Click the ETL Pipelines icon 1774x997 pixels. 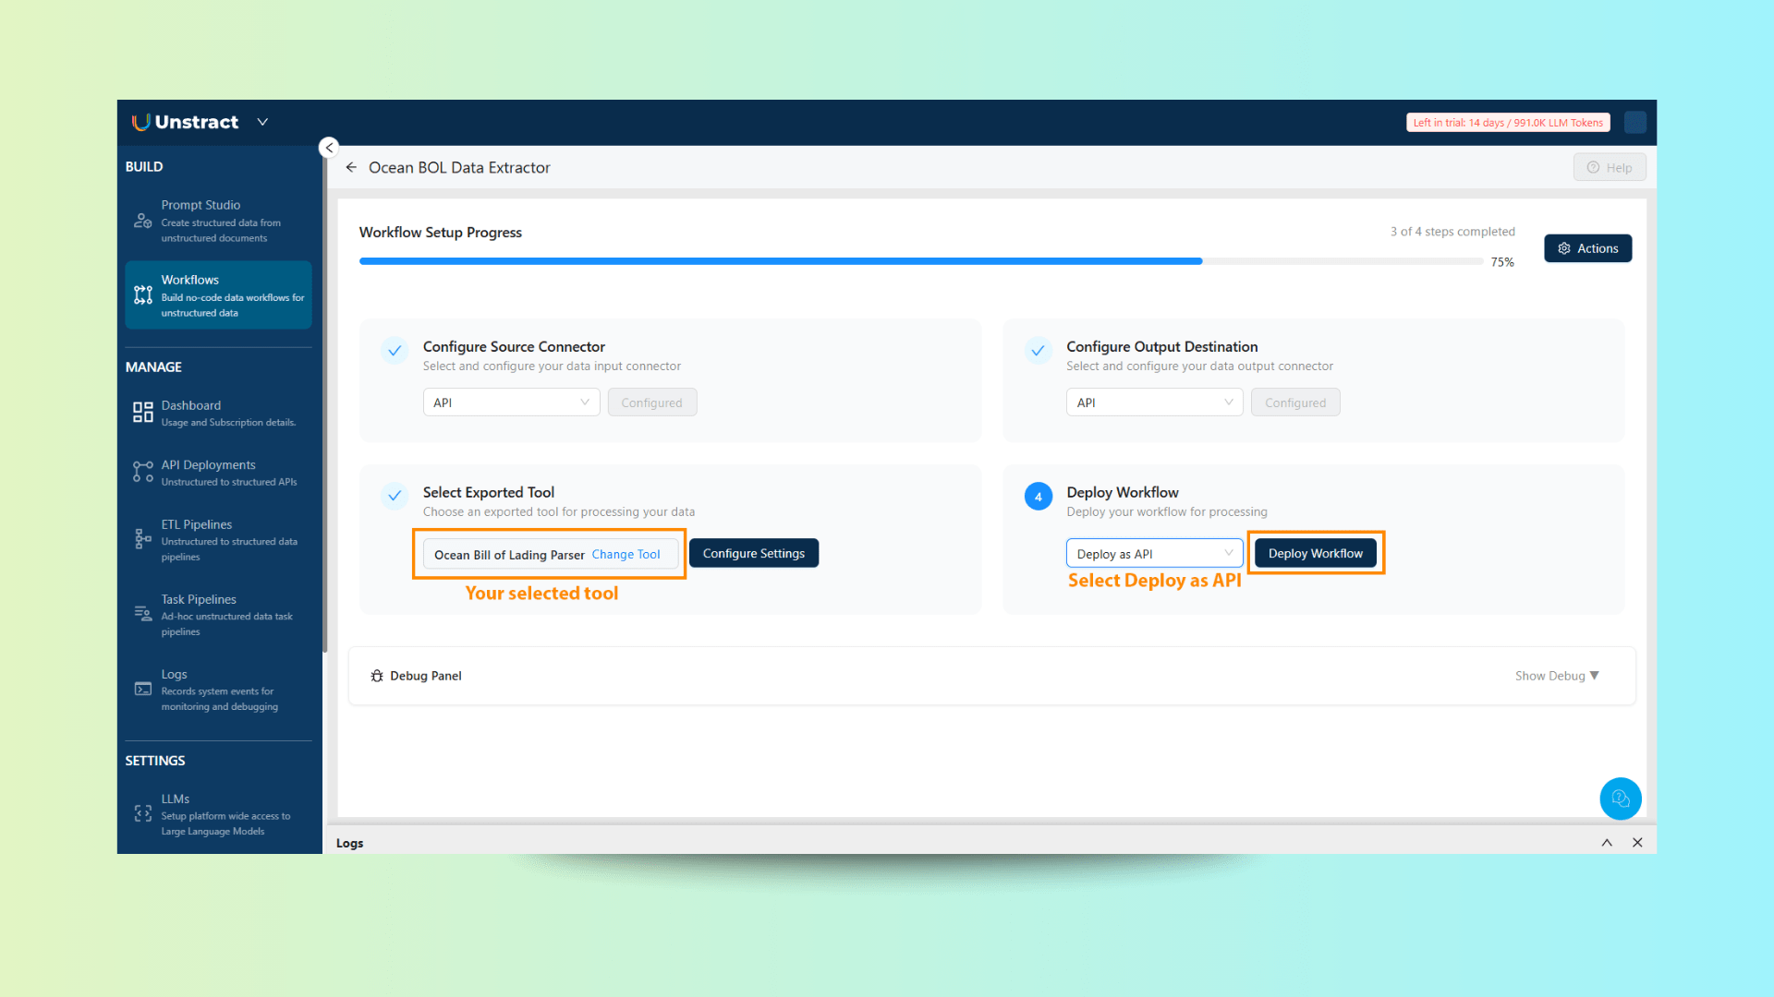pyautogui.click(x=142, y=539)
